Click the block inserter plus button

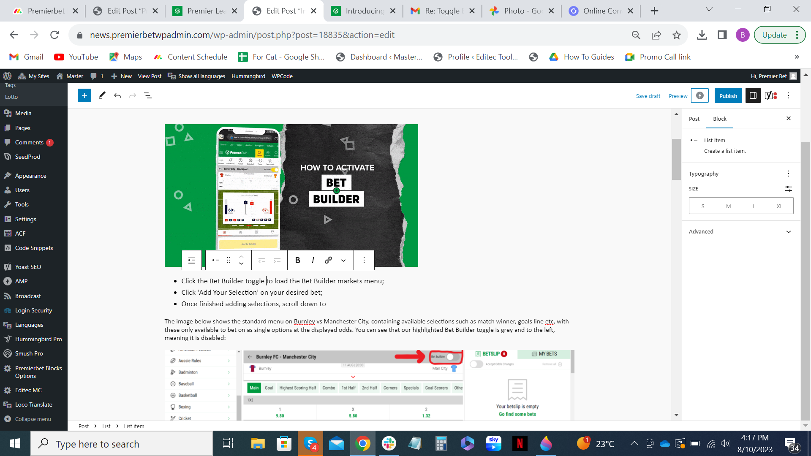[x=84, y=95]
